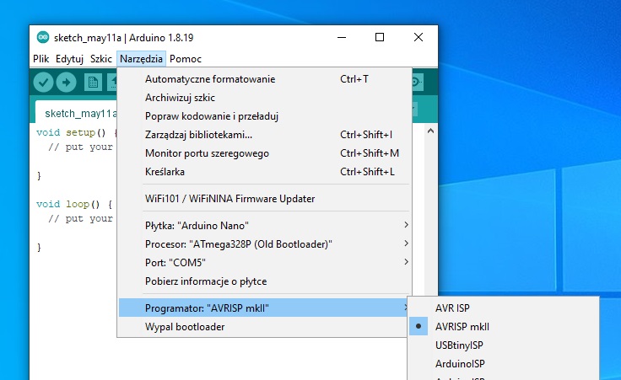Viewport: 621px width, 380px height.
Task: Open the Plik menu
Action: pyautogui.click(x=40, y=59)
